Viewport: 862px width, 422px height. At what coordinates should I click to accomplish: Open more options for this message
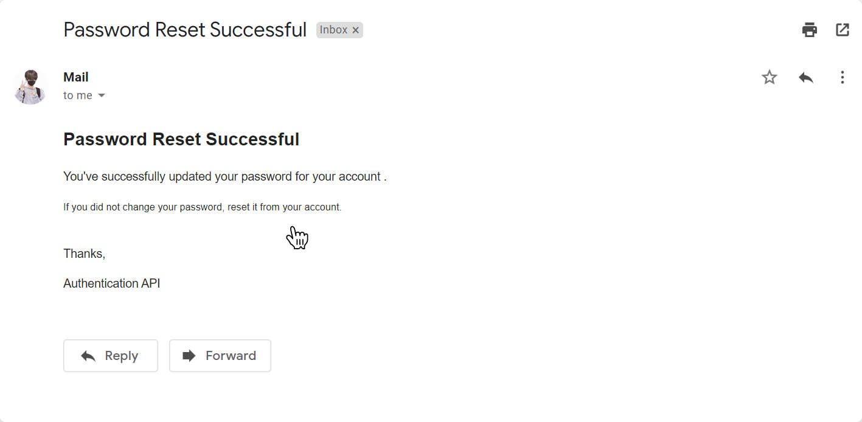842,77
